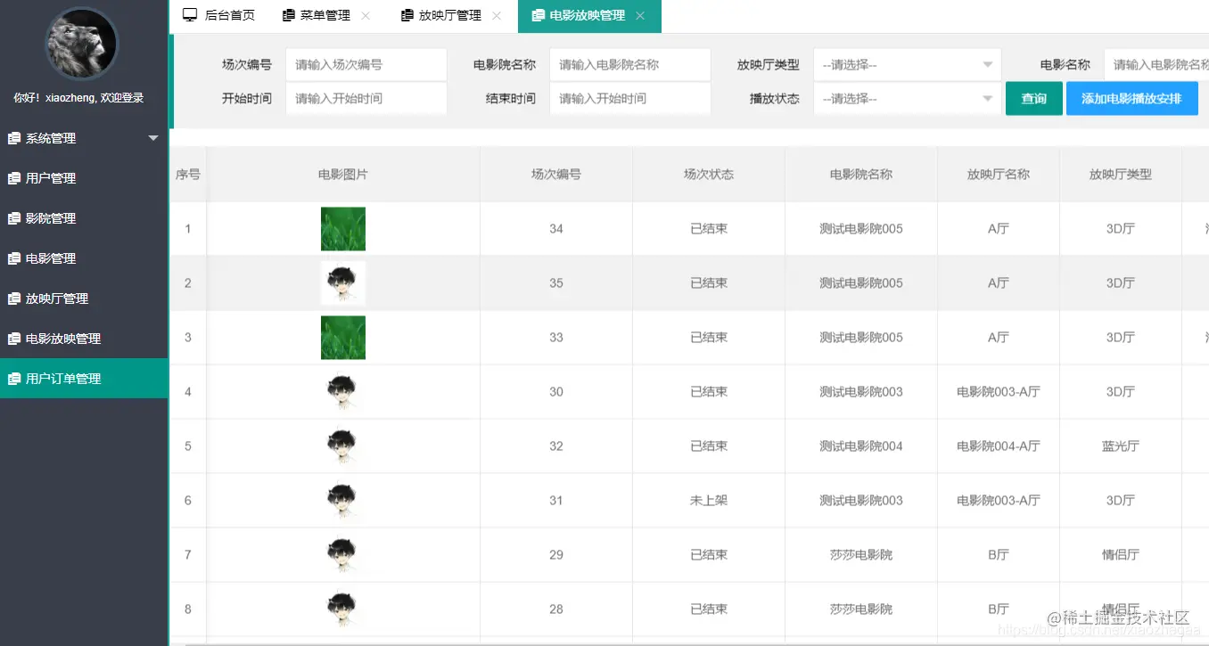Viewport: 1209px width, 646px height.
Task: Click the 后台首页 home icon
Action: pyautogui.click(x=189, y=13)
